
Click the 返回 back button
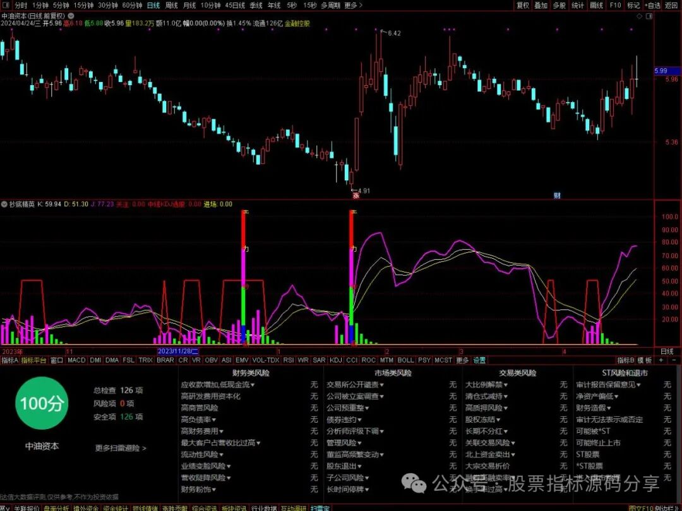(x=671, y=5)
